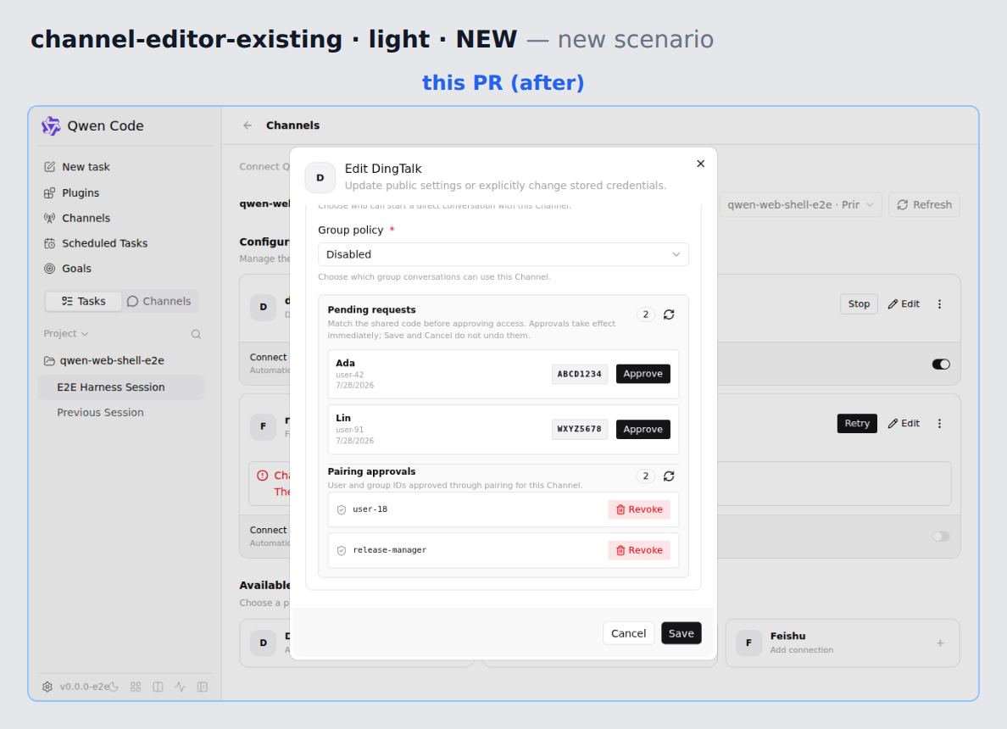Click the Feishu Add connection card
The height and width of the screenshot is (729, 1007).
[843, 643]
